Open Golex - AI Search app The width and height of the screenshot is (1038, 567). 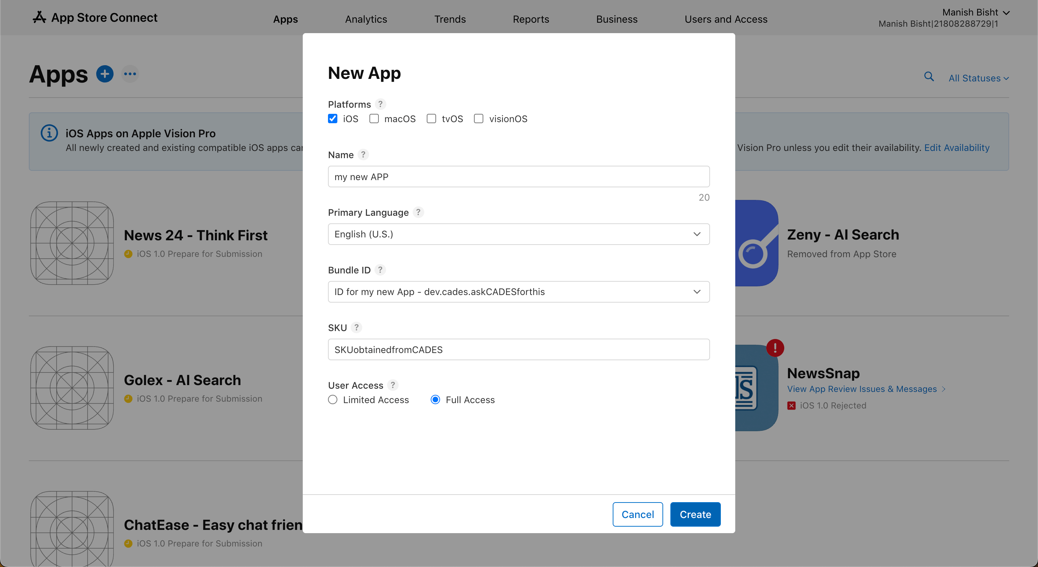tap(182, 380)
